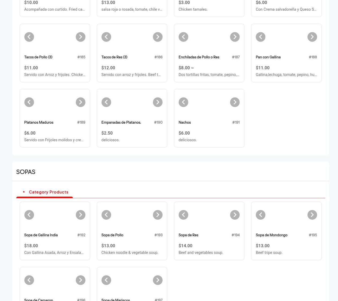This screenshot has height=301, width=338.
Task: Click item number #192 on Sopa de Gallina India
Action: 81,235
